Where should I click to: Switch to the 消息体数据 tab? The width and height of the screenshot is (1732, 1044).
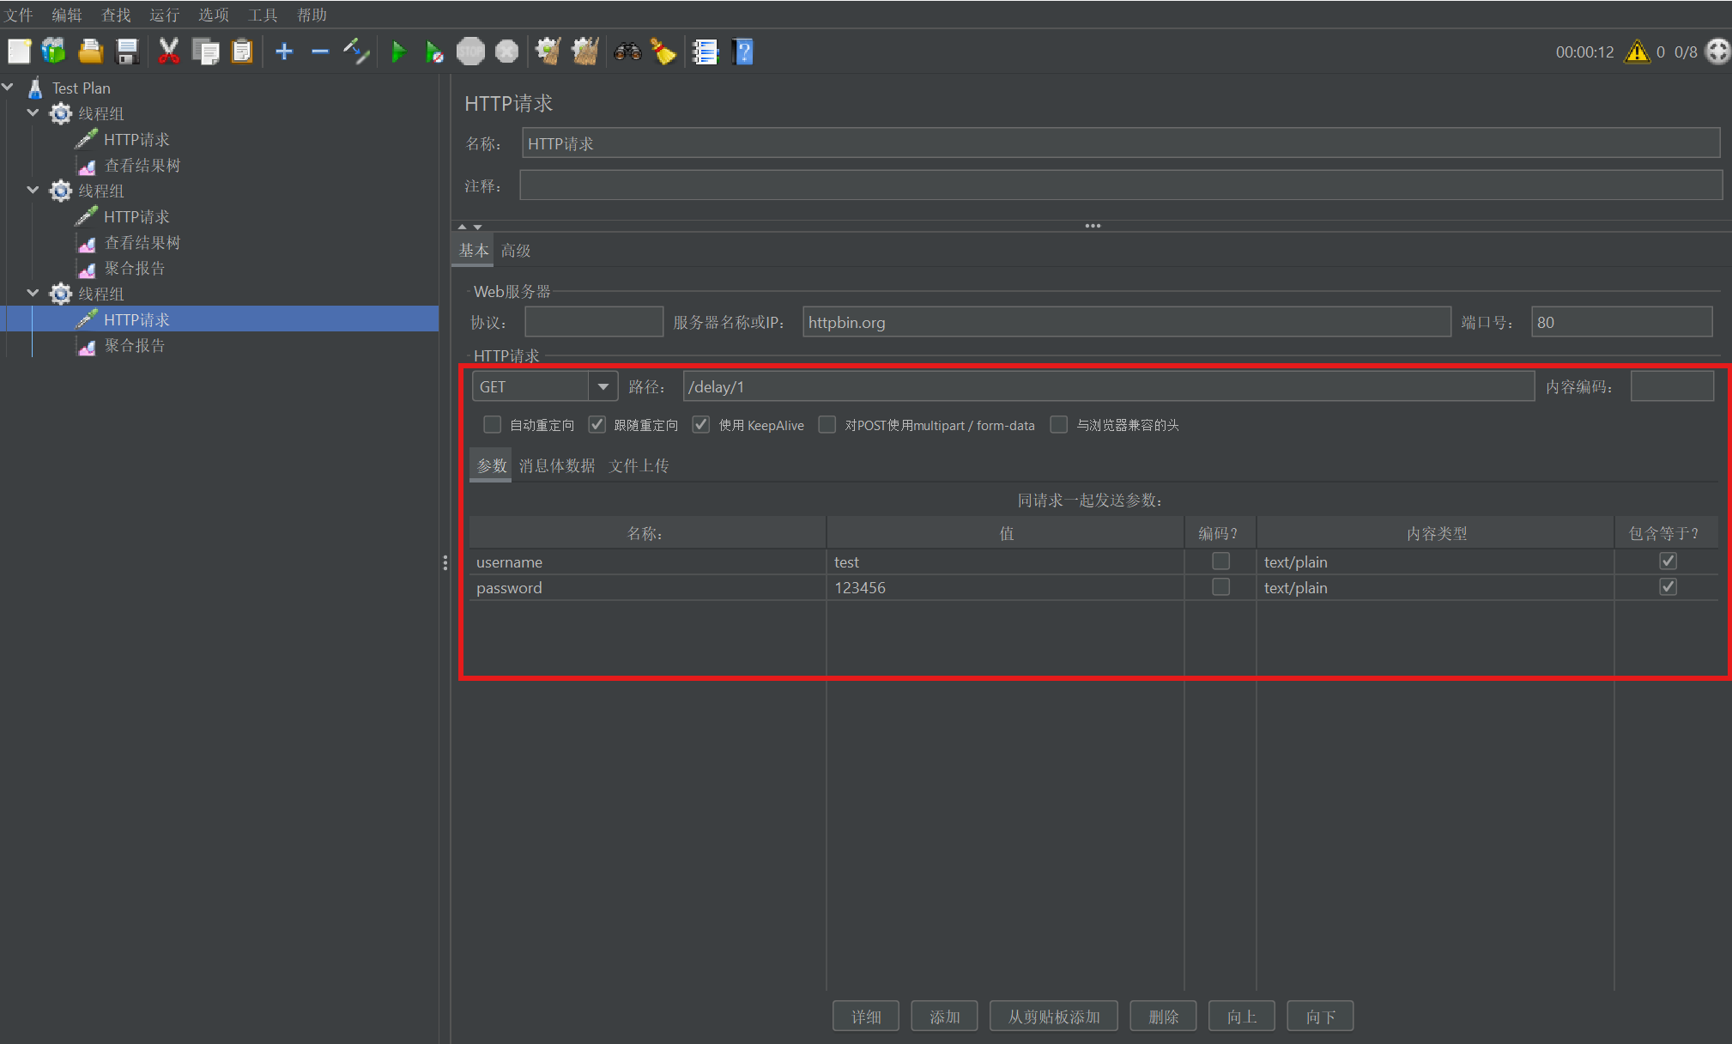(556, 465)
